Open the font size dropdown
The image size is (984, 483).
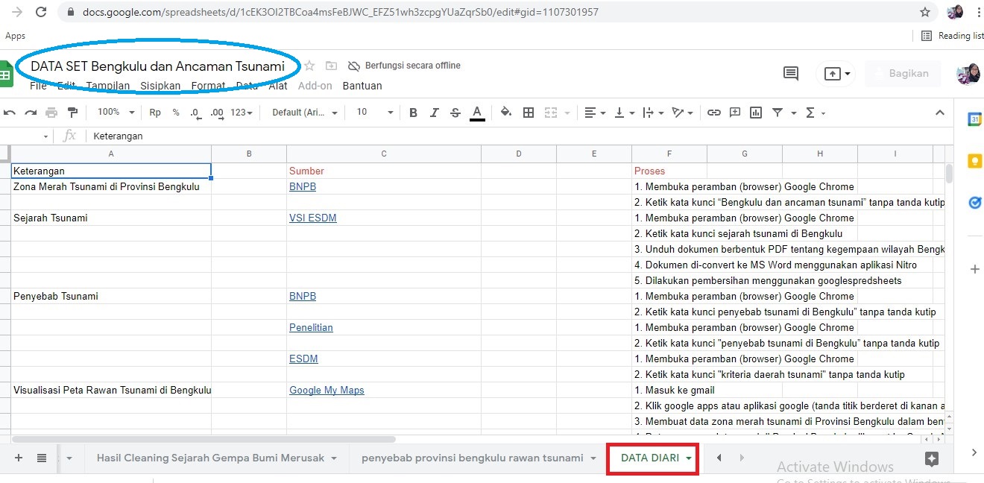tap(373, 113)
